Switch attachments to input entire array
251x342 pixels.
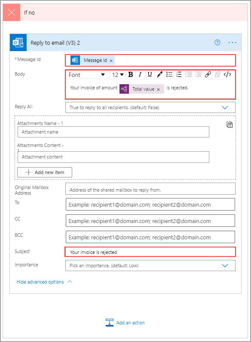click(x=229, y=124)
